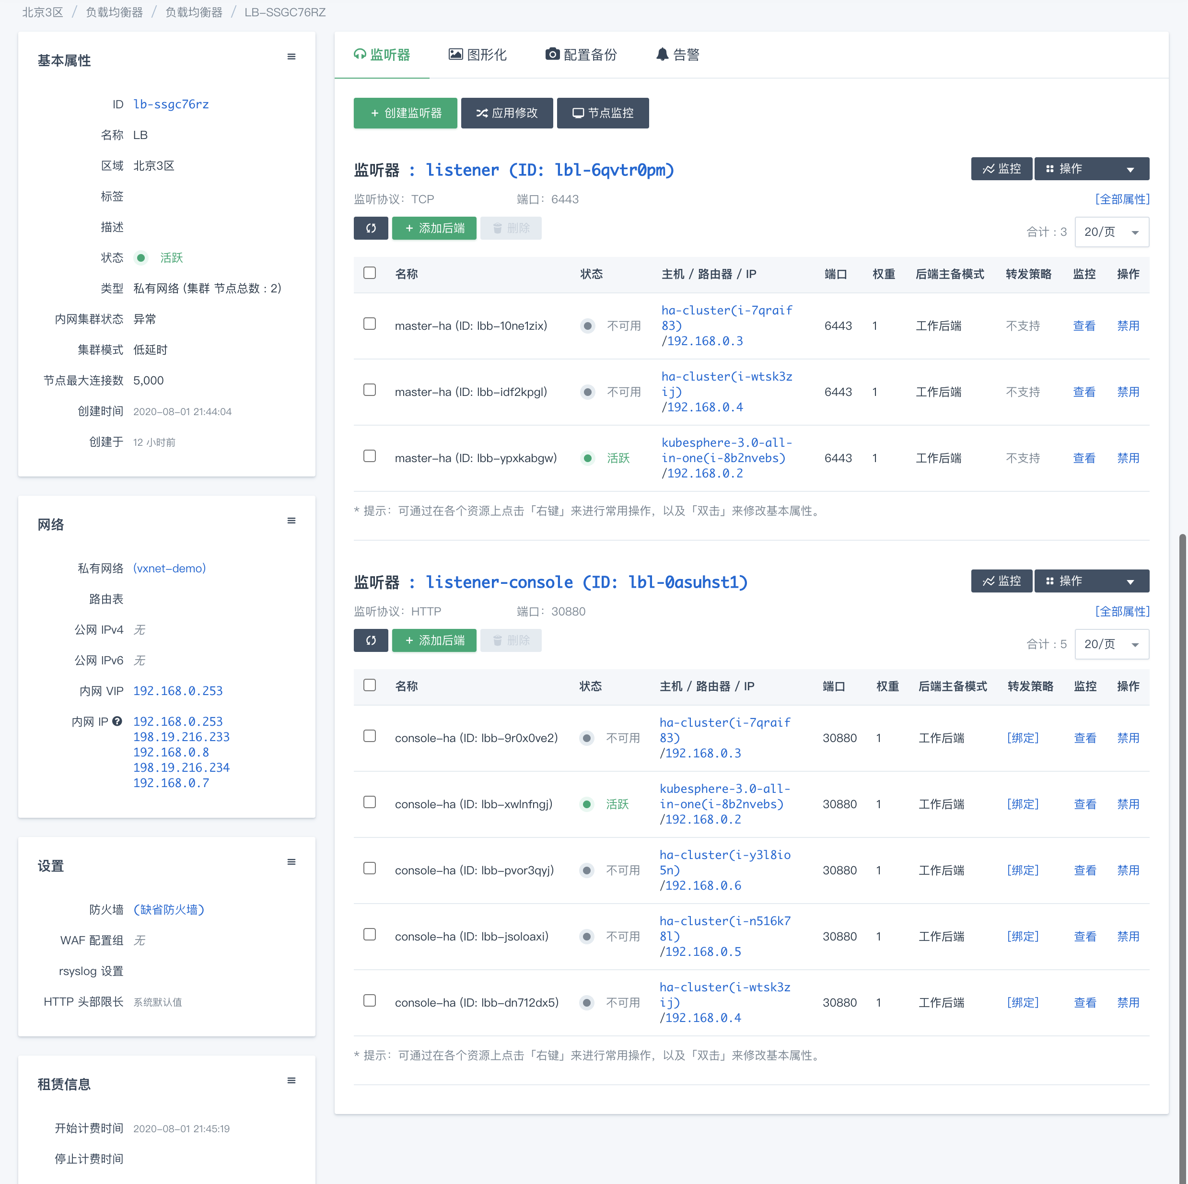Open 操作 dropdown for listener-console
Screen dimensions: 1188x1184
click(x=1092, y=581)
